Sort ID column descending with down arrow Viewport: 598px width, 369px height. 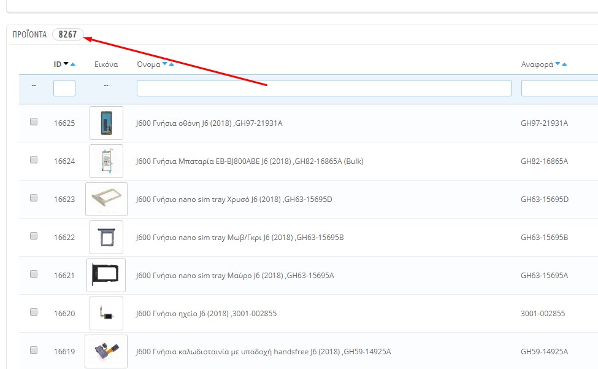[66, 64]
